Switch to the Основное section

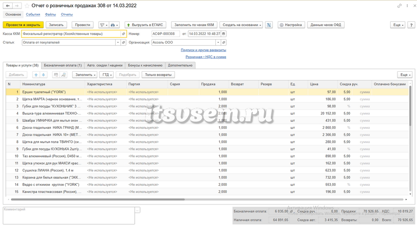13,15
